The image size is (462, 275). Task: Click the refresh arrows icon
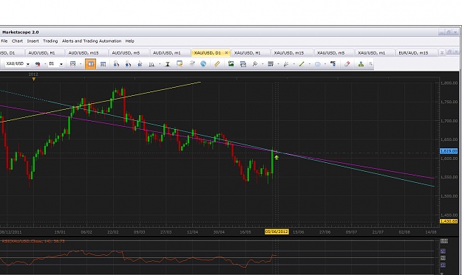[191, 63]
